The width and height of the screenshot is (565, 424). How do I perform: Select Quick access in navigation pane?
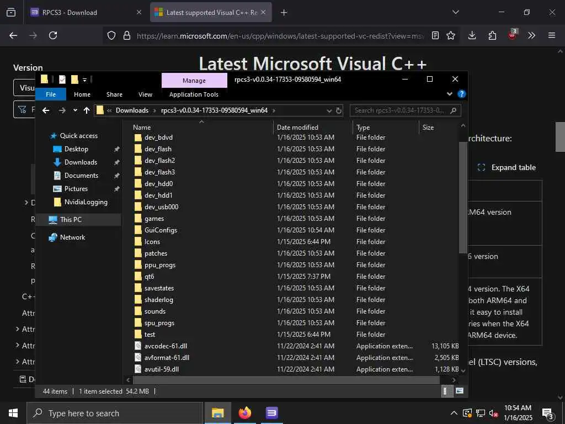click(78, 136)
